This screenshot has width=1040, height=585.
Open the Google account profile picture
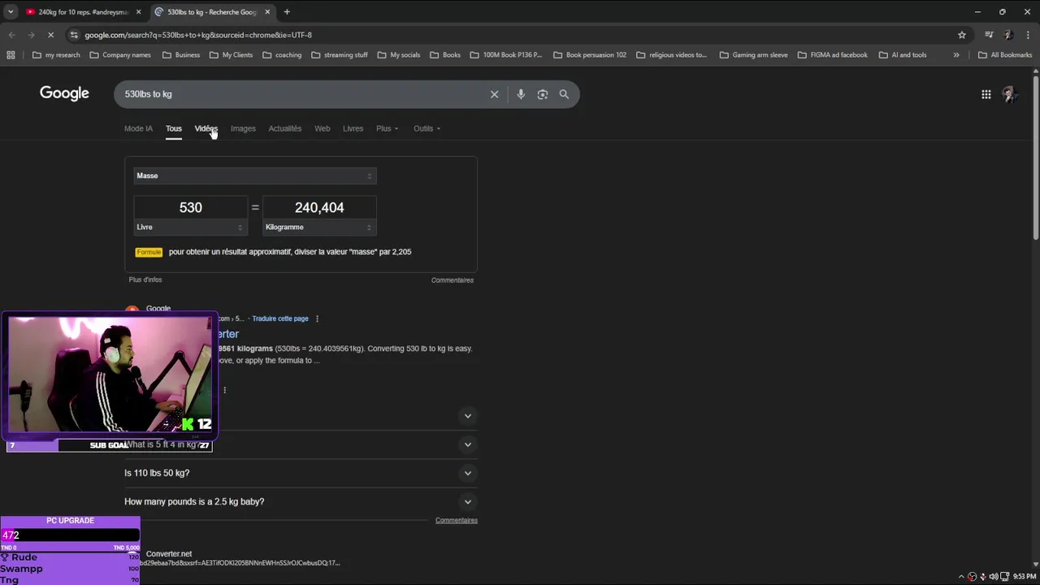[x=1009, y=94]
